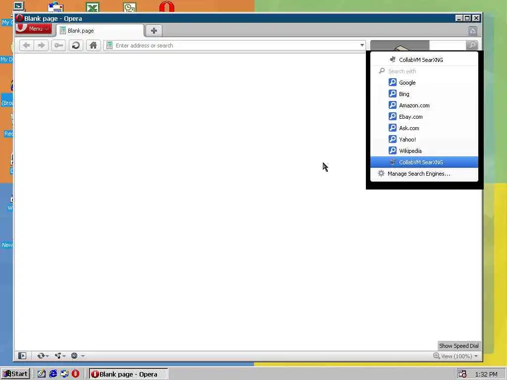This screenshot has width=507, height=380.
Task: Go forward using the Forward arrow
Action: (x=41, y=45)
